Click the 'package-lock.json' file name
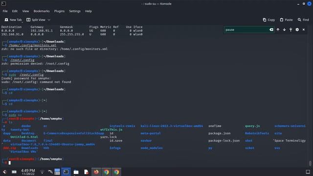 tap(224, 141)
